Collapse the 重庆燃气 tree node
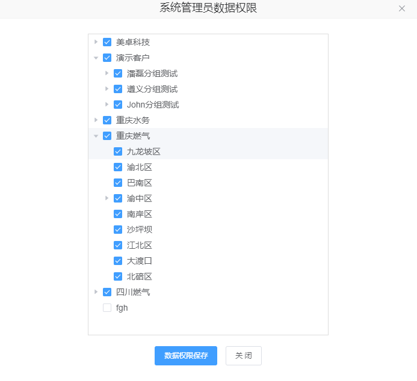Screen dimensions: 417x381 click(96, 136)
